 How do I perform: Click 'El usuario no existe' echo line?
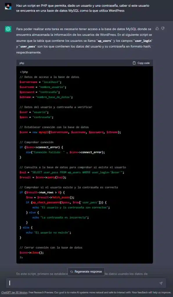(x=48, y=232)
